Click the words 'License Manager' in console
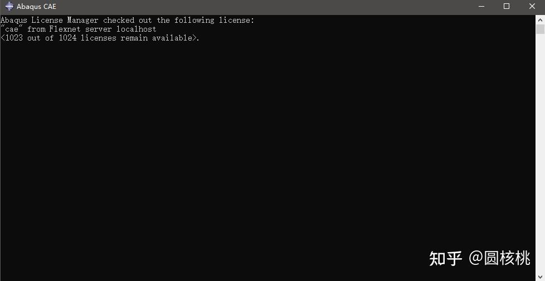Screen dimensions: 545x281 pos(65,20)
